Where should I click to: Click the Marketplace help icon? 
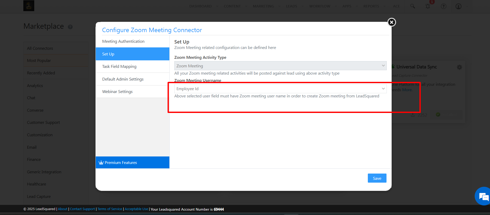click(70, 27)
